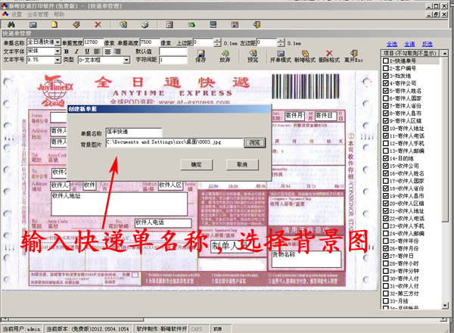Click the 浏览 browse button in dialog
The width and height of the screenshot is (454, 333).
click(254, 143)
